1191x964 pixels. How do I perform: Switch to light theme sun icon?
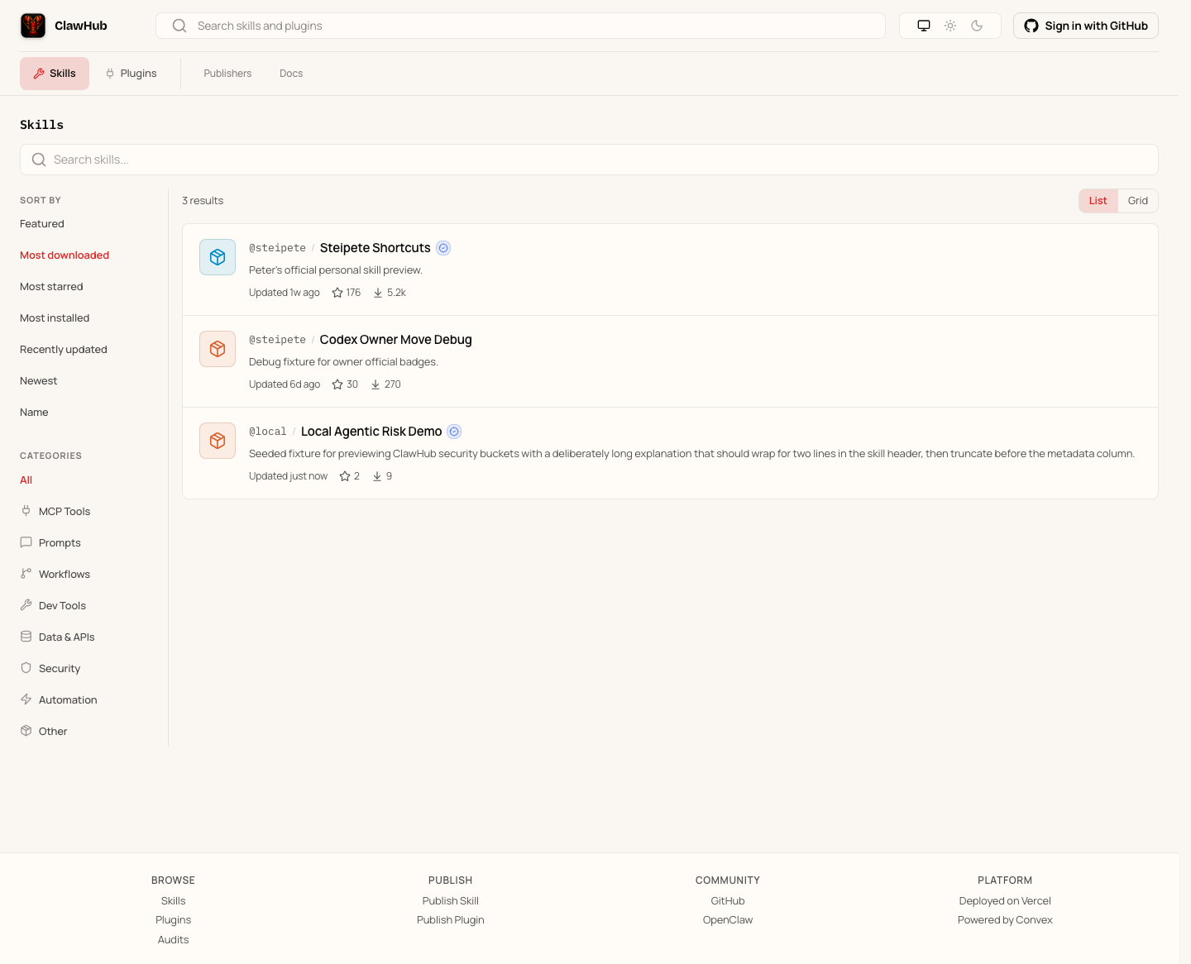(950, 26)
